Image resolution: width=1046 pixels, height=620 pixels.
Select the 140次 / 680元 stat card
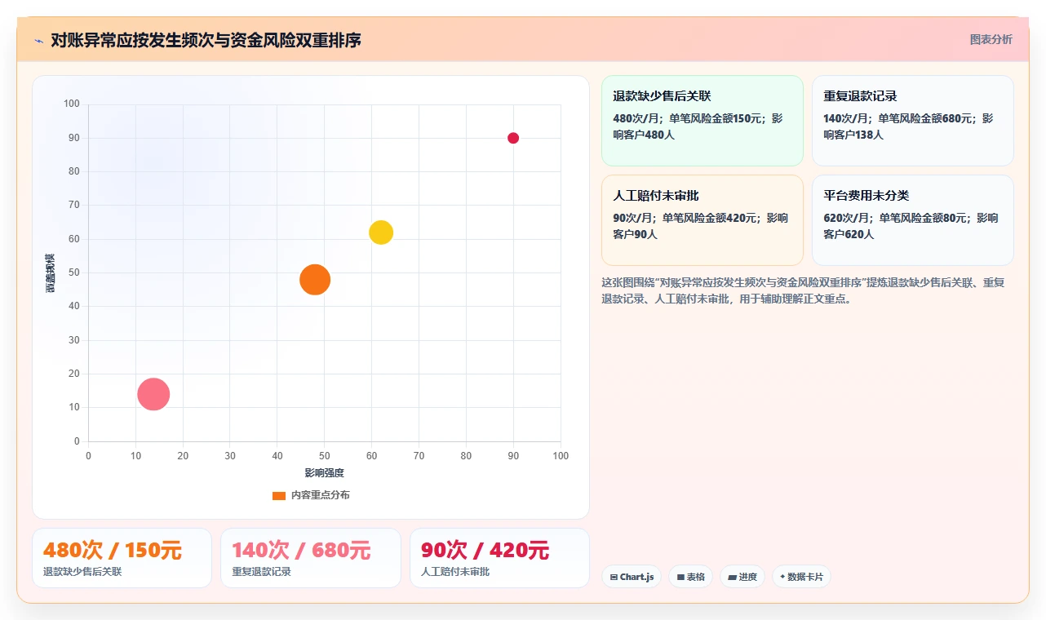(311, 558)
